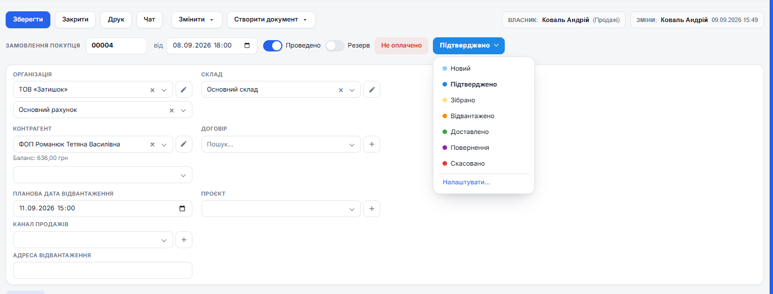This screenshot has height=294, width=773.
Task: Toggle the Резерв switch
Action: [x=335, y=46]
